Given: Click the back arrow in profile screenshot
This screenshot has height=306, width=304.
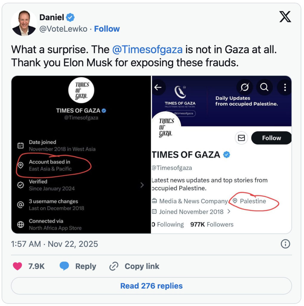Looking at the screenshot, I should 158,87.
